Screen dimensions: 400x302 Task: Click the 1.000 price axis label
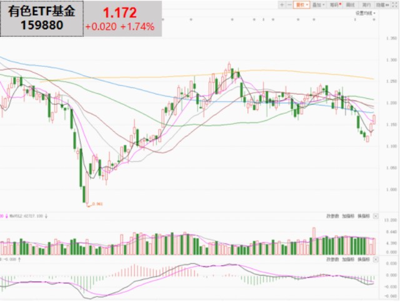pos(392,189)
